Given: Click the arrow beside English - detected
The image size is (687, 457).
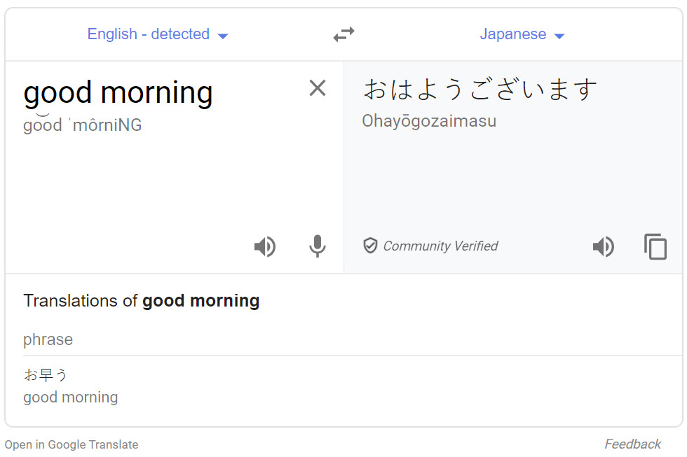Looking at the screenshot, I should coord(223,36).
